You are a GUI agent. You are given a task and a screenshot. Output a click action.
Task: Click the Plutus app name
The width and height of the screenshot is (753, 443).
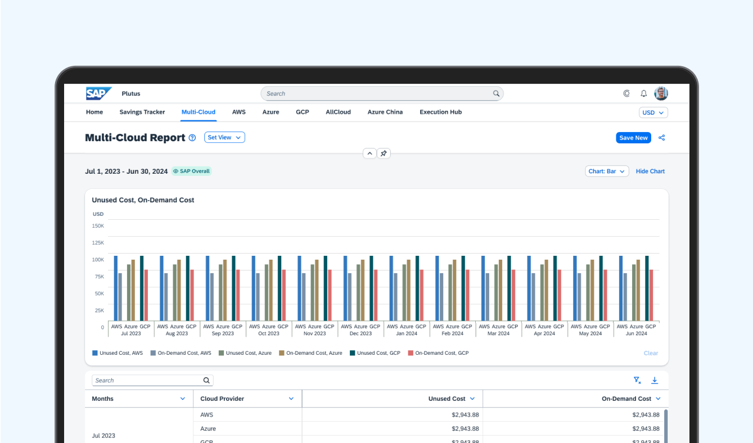(131, 94)
